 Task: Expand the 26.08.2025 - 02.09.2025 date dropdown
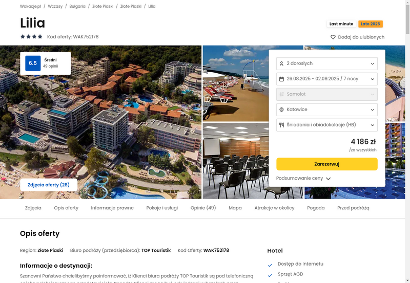327,79
